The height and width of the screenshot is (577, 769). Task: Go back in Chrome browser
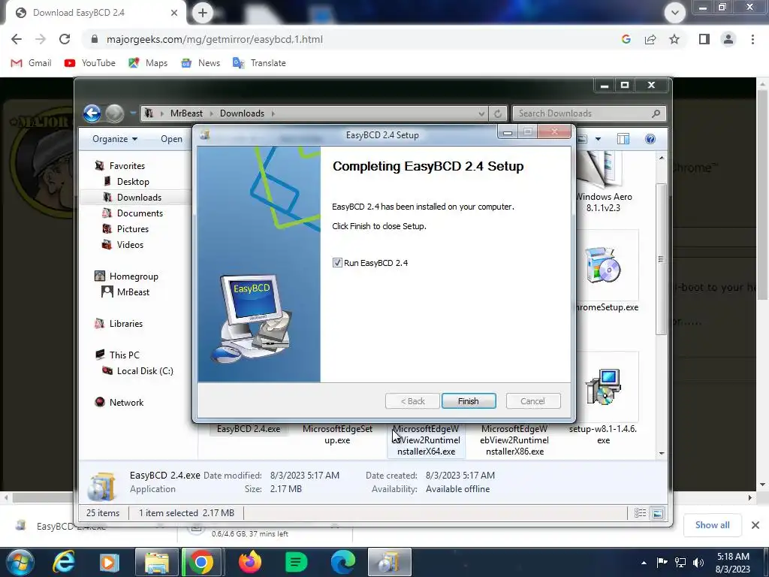click(x=17, y=39)
